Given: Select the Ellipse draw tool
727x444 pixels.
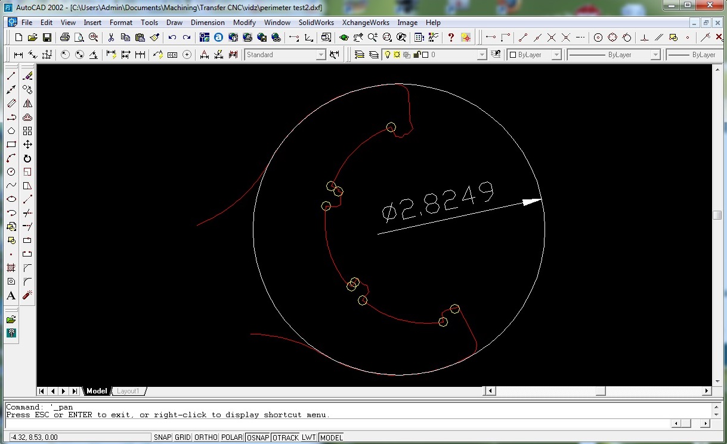Looking at the screenshot, I should (x=11, y=199).
